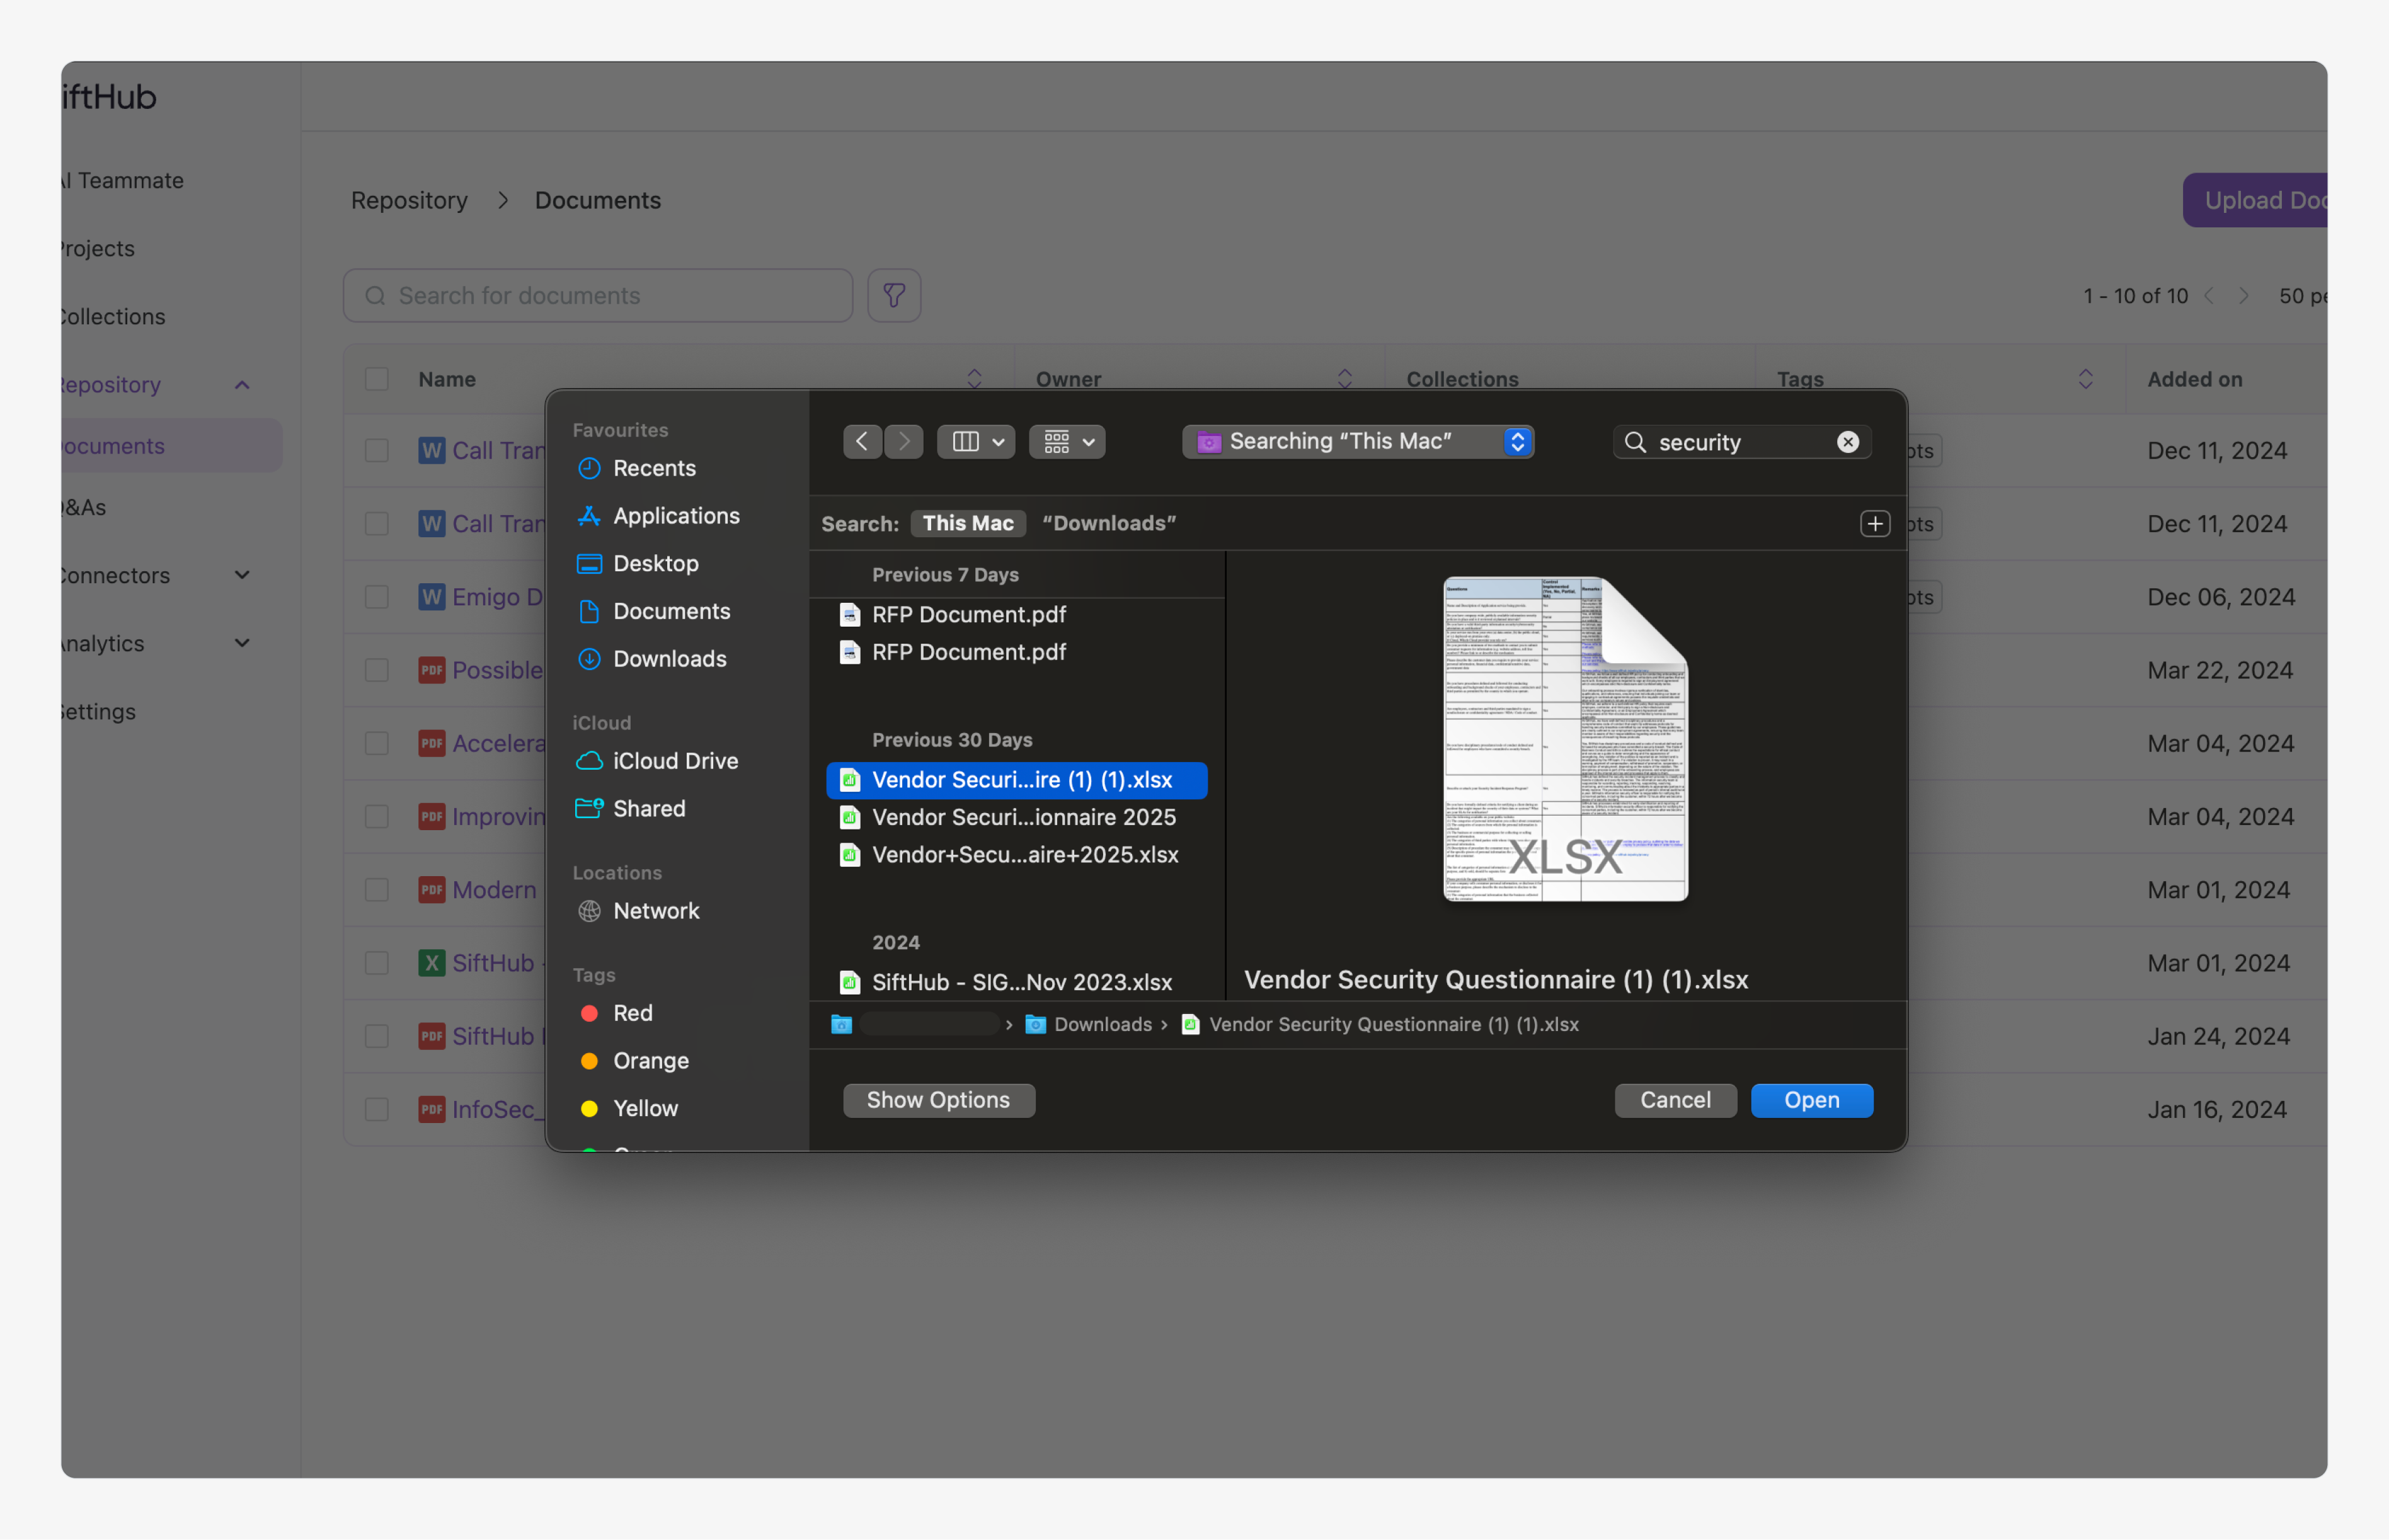
Task: Click the plus icon to add search criteria
Action: point(1874,523)
